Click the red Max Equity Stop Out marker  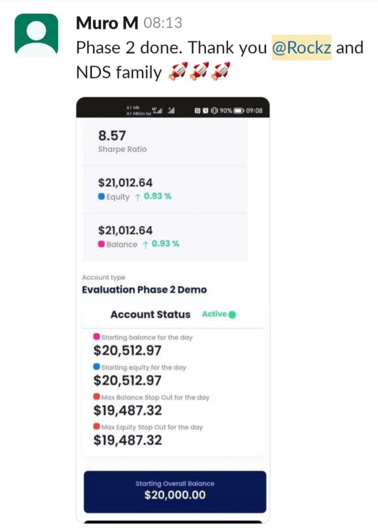[x=97, y=426]
